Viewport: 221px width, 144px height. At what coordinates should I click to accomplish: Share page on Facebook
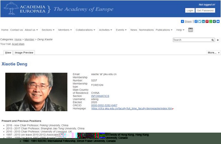pos(196,21)
